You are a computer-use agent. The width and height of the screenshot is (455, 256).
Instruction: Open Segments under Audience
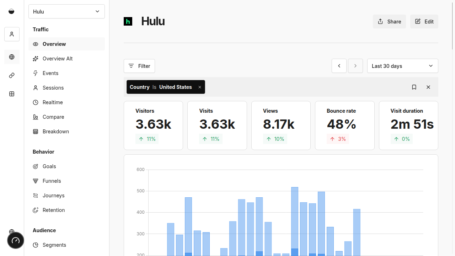click(66, 245)
